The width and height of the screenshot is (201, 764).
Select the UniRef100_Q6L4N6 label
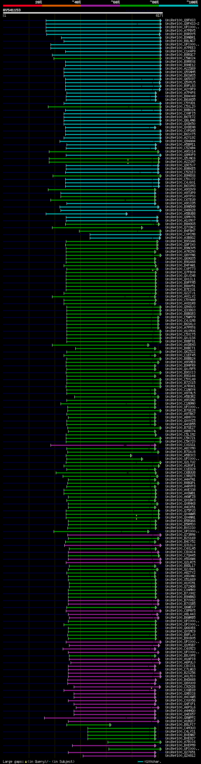click(x=180, y=121)
